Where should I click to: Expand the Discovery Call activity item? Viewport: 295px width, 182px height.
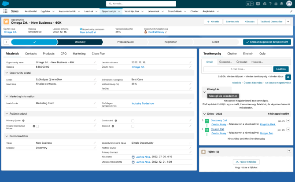pos(203,120)
